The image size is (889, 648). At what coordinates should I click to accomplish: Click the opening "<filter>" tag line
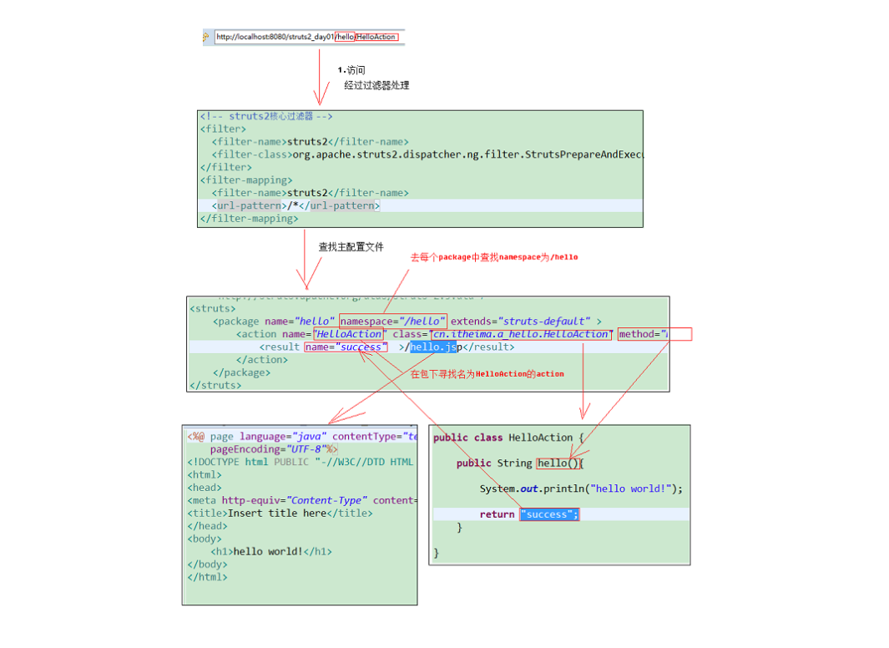(x=223, y=129)
